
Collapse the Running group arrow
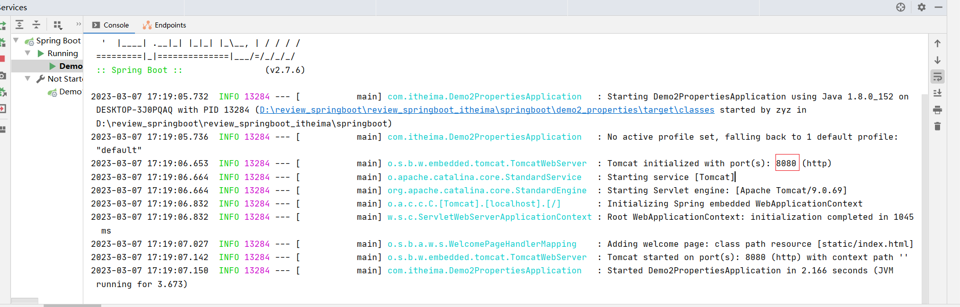pyautogui.click(x=28, y=53)
